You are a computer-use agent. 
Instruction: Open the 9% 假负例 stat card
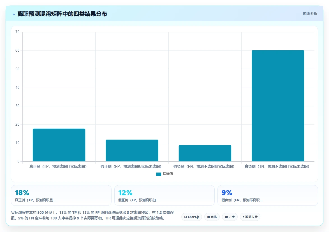click(268, 195)
